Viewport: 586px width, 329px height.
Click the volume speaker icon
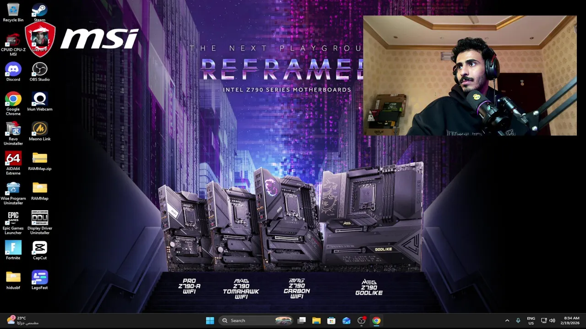(552, 320)
